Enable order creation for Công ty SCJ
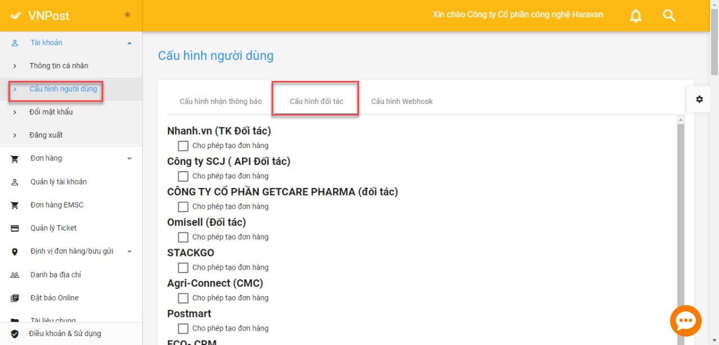The width and height of the screenshot is (719, 345). [x=183, y=176]
